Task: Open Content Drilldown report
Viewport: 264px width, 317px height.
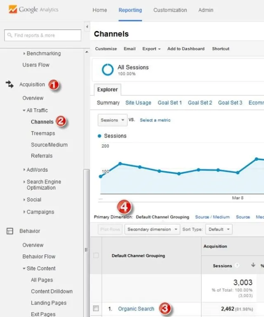Action: [52, 291]
